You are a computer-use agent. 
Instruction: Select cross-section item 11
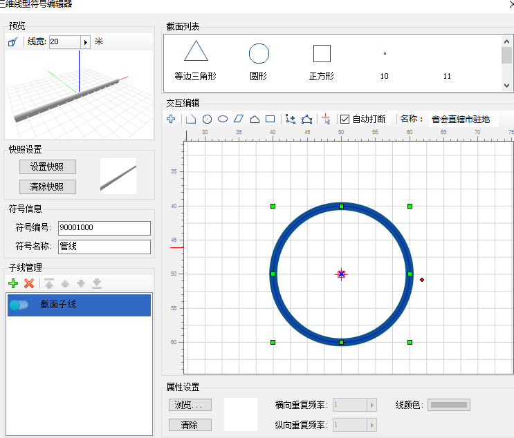pos(447,76)
